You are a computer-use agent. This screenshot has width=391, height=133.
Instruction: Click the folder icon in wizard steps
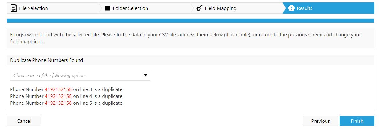point(108,8)
